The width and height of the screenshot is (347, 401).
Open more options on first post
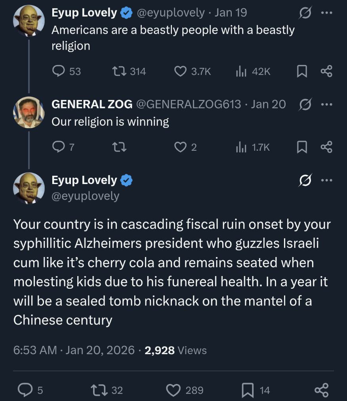click(x=326, y=13)
